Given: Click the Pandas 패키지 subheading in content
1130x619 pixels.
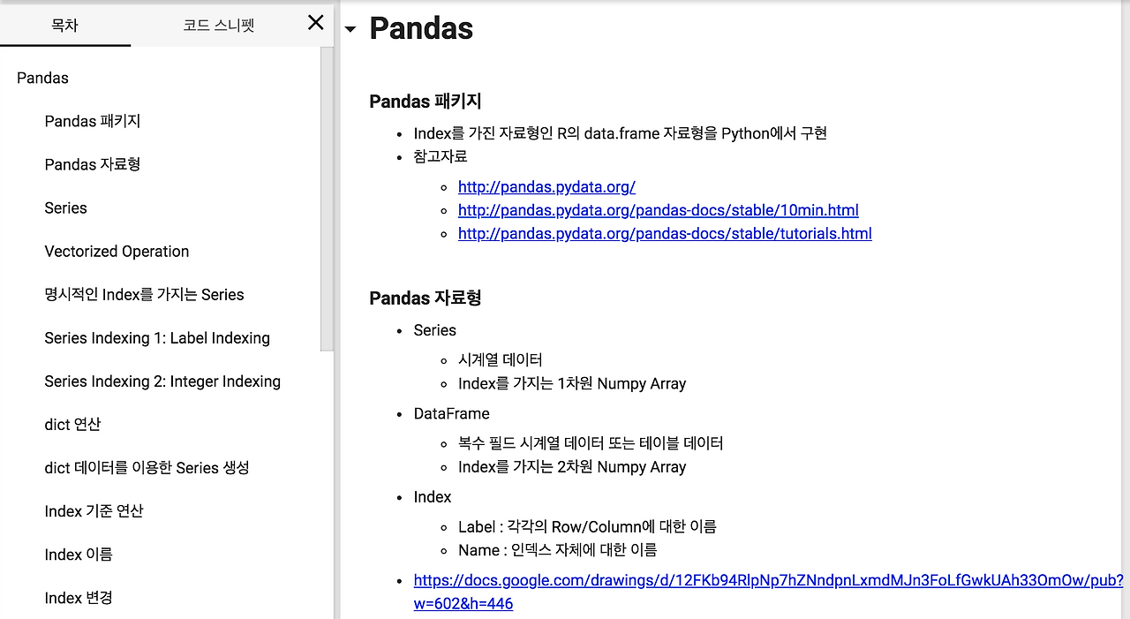Looking at the screenshot, I should tap(426, 102).
